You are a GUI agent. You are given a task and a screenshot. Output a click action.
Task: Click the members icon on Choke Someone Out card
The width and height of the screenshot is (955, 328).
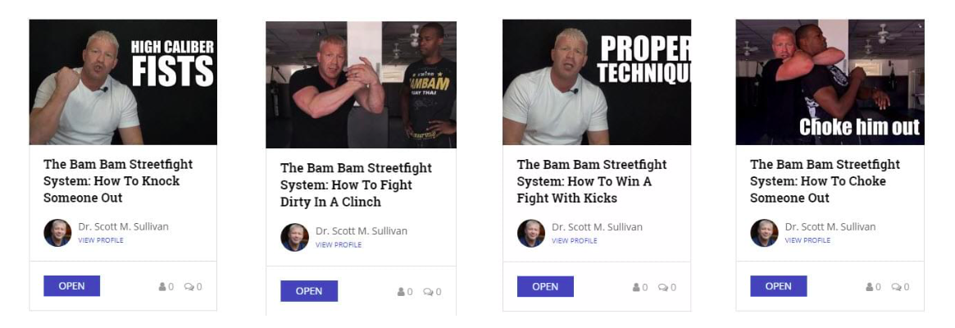[869, 287]
